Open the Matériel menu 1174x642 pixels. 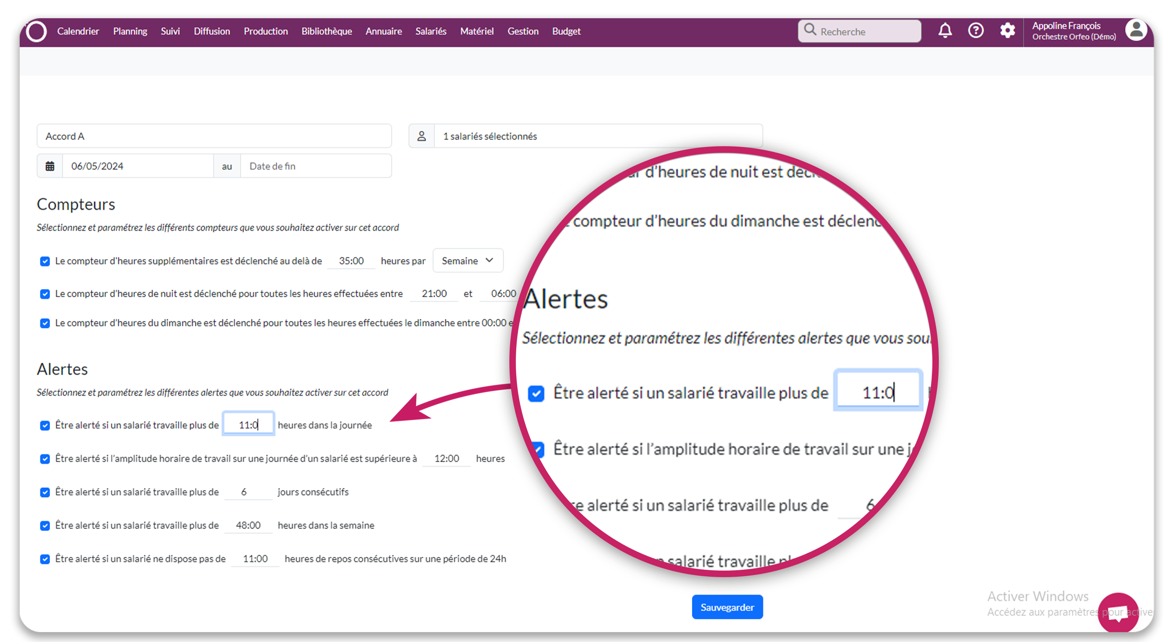point(477,31)
